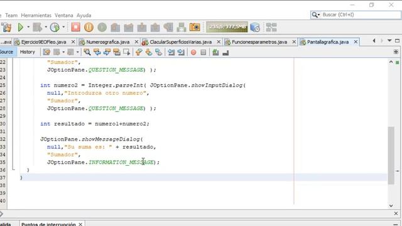Image resolution: width=402 pixels, height=226 pixels.
Task: Close the Numerosgrafica.java tab
Action: click(x=136, y=42)
